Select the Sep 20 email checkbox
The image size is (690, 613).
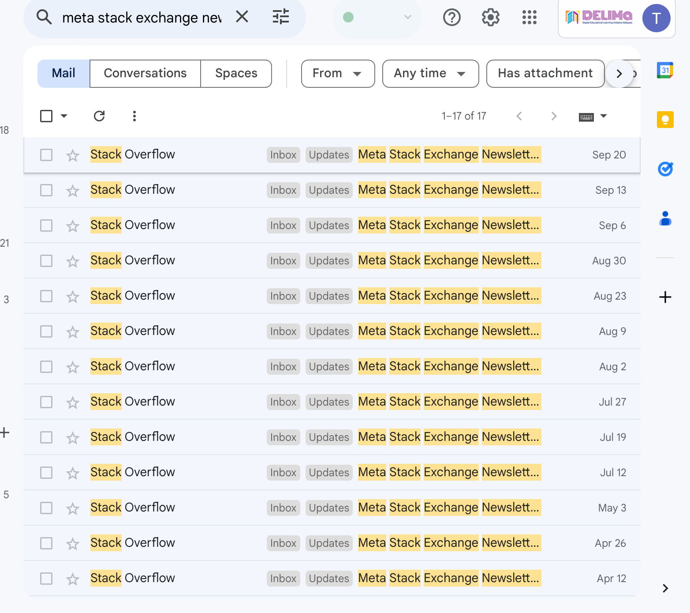pos(46,155)
